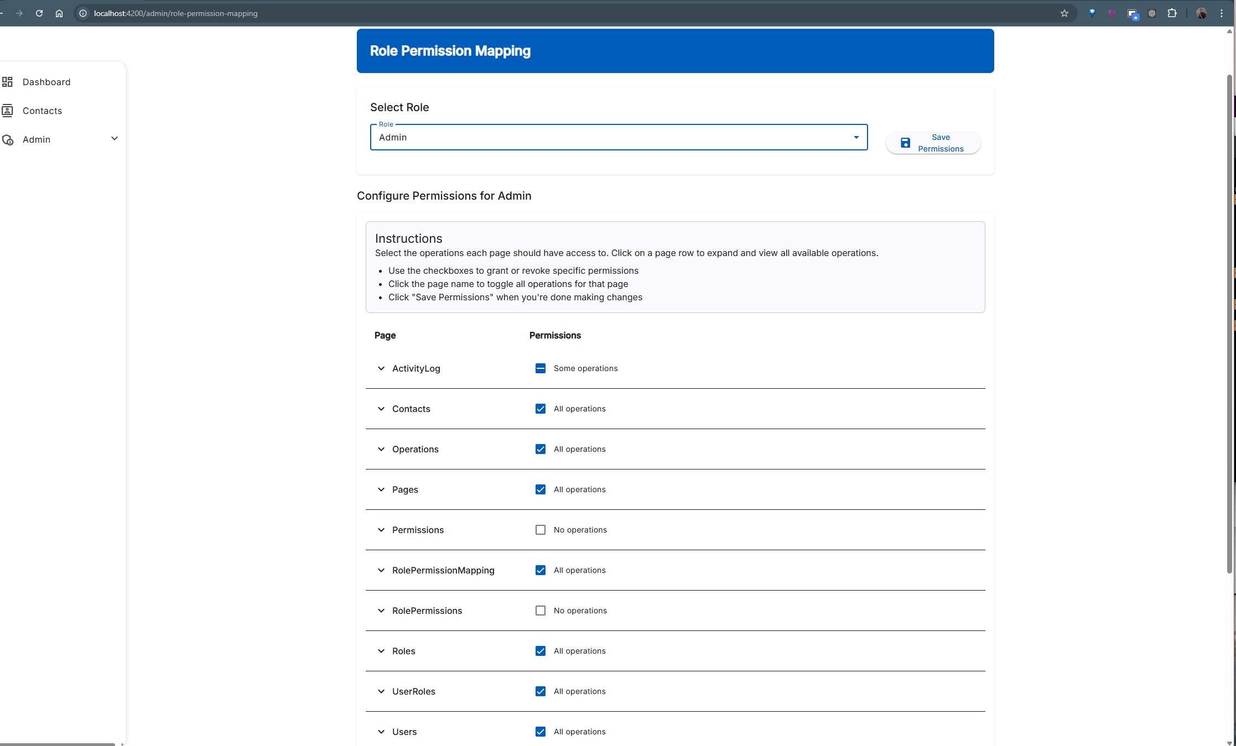Click the tab-star extension icon
Screen dimensions: 1236x746
1133,14
